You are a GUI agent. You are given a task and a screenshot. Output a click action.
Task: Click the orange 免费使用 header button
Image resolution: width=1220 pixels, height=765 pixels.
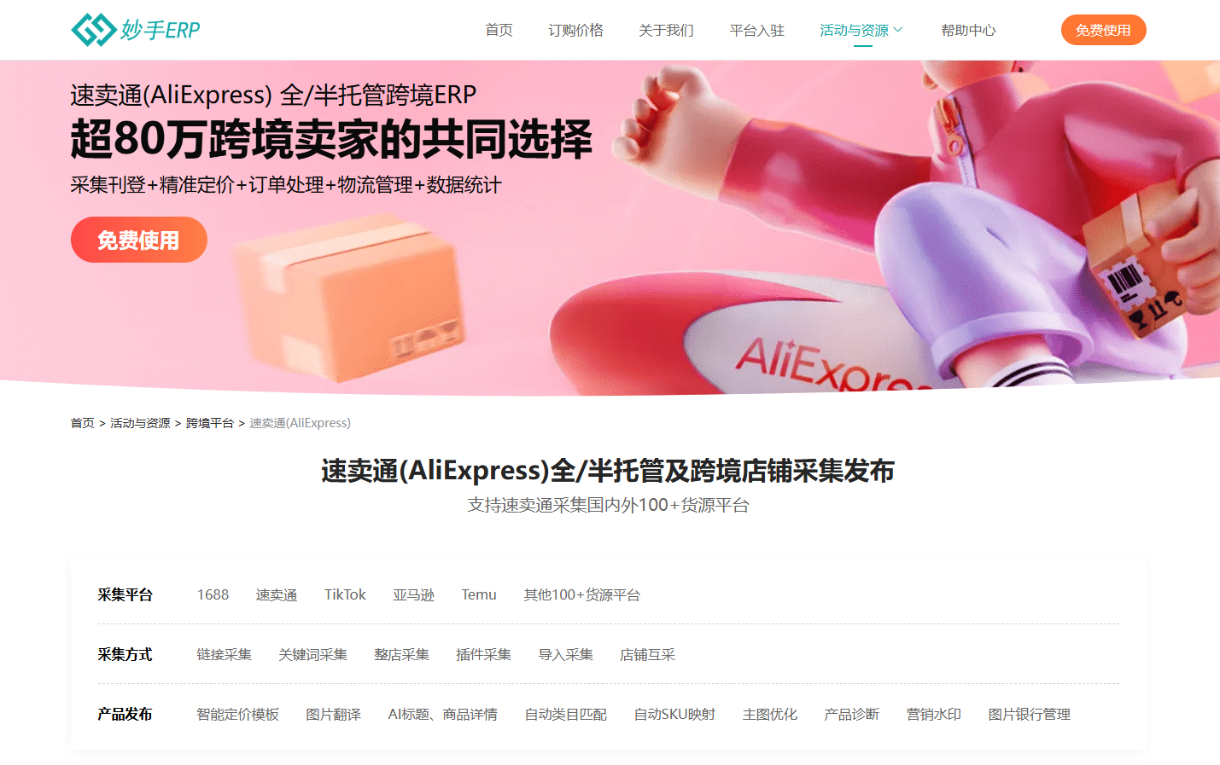pos(1103,30)
